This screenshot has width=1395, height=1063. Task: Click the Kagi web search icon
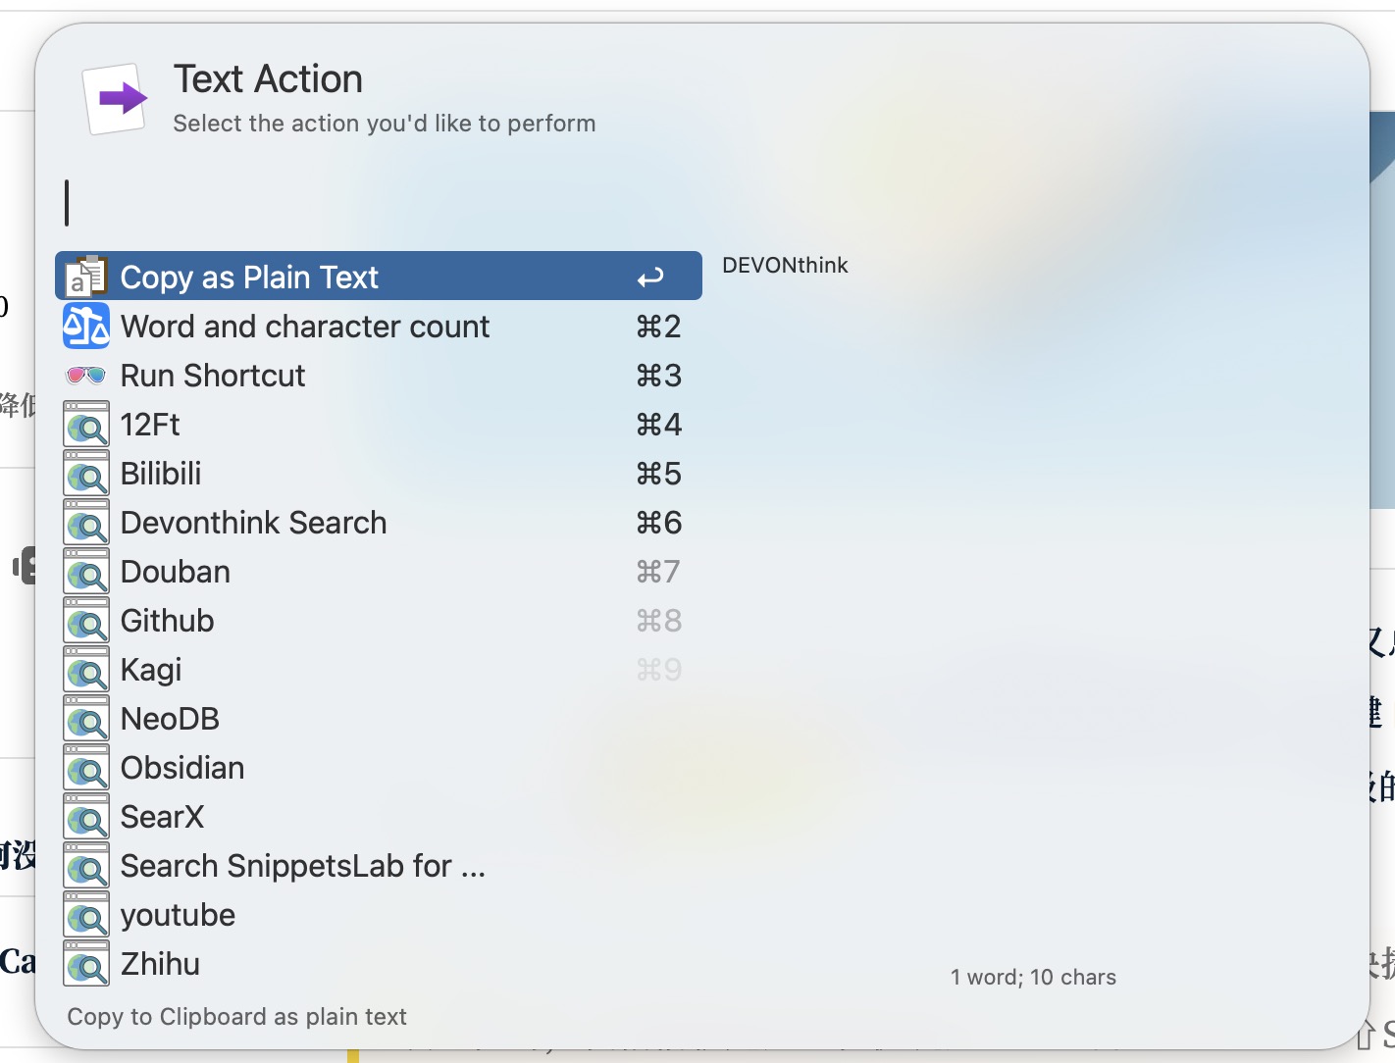(86, 670)
